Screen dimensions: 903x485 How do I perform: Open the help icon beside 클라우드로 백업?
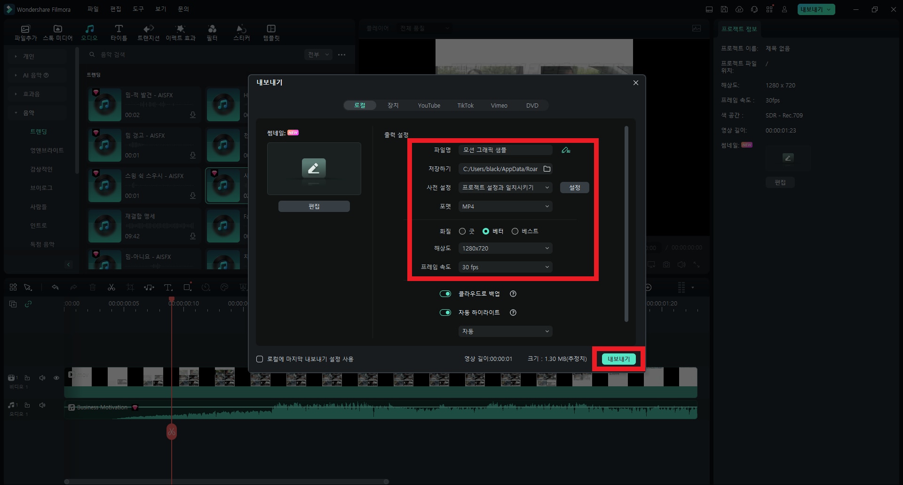coord(513,294)
